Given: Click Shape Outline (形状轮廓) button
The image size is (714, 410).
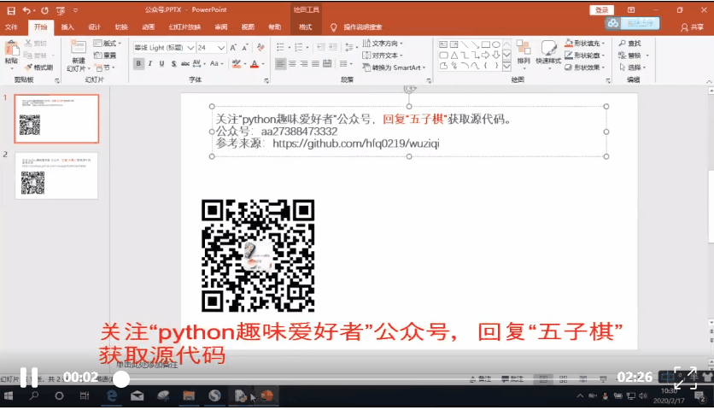Looking at the screenshot, I should [x=585, y=56].
